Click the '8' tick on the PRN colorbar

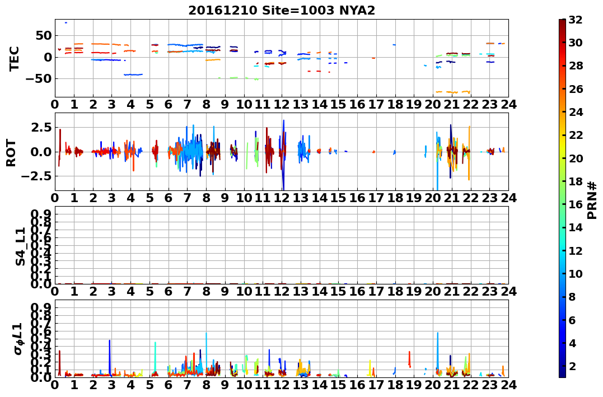572,297
